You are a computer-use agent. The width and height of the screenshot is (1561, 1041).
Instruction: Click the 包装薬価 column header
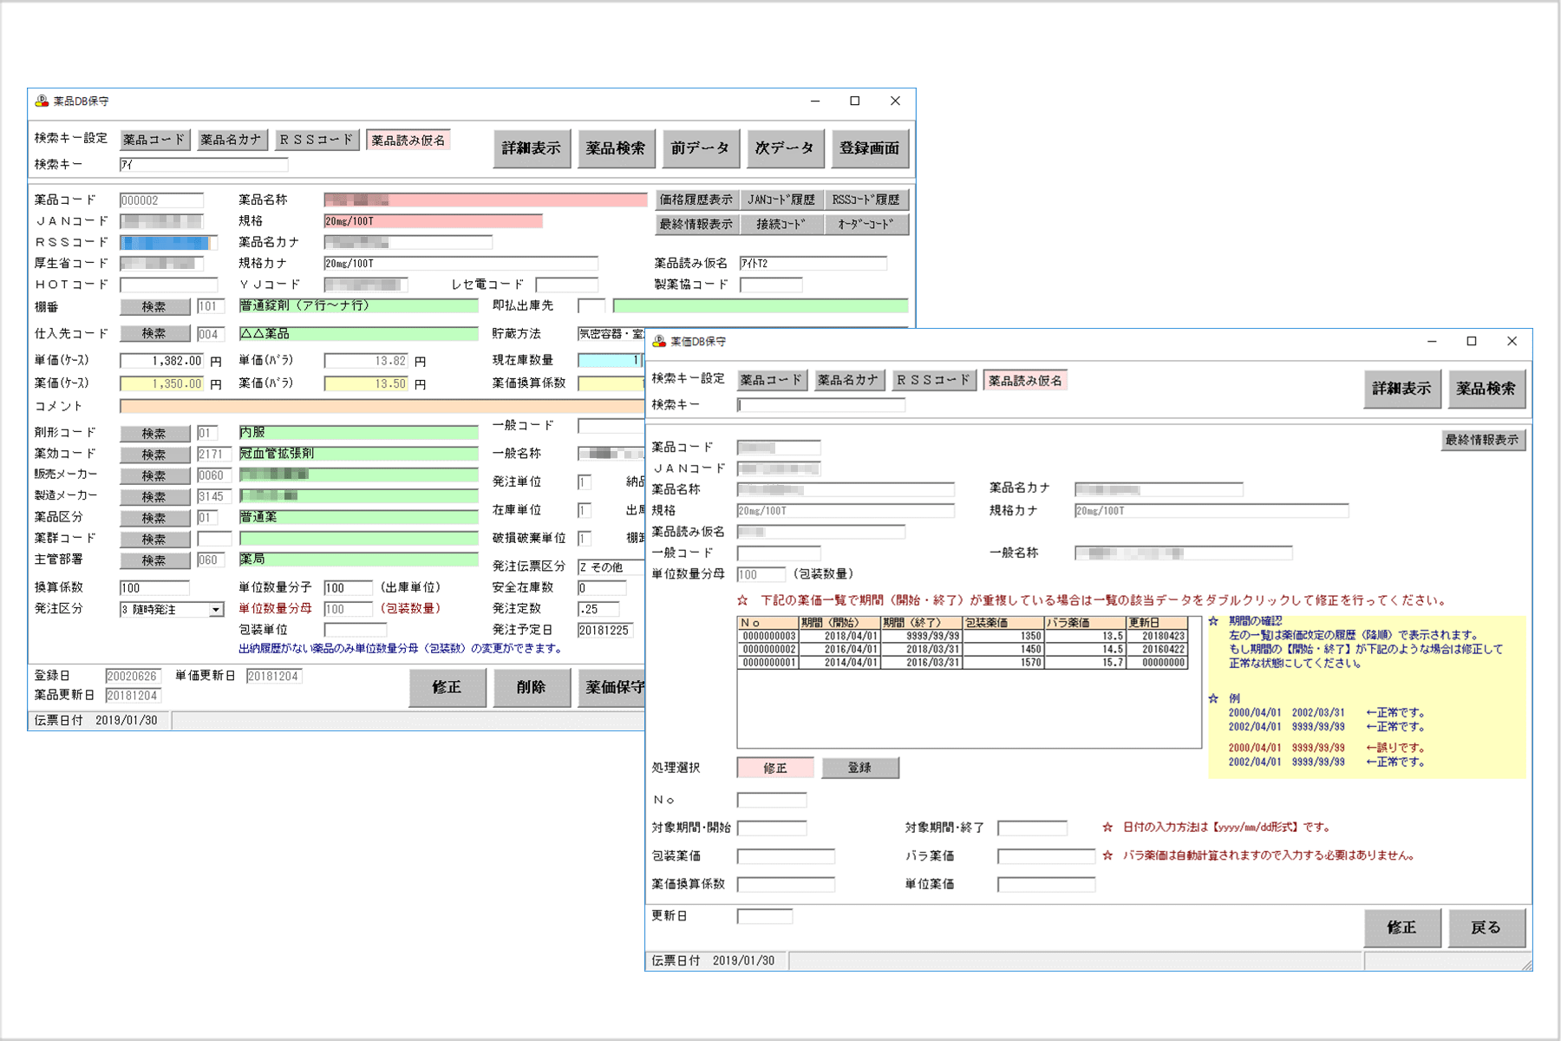(1003, 623)
